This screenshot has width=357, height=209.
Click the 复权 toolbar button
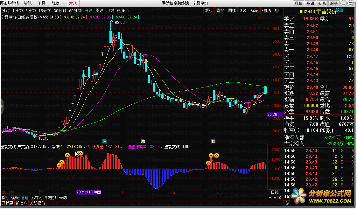[x=209, y=11]
